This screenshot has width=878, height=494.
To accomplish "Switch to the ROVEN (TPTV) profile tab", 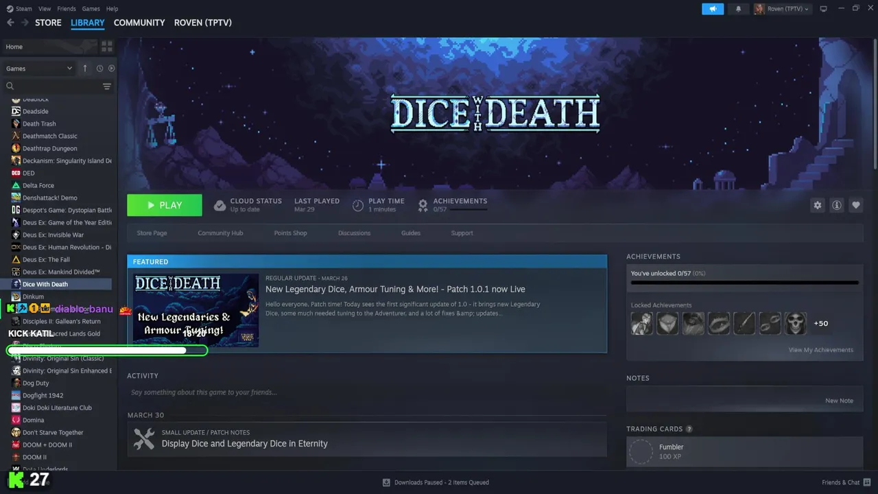I will click(203, 23).
